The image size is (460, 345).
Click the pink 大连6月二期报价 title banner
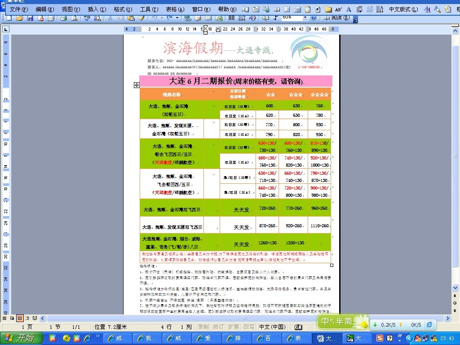(x=235, y=81)
